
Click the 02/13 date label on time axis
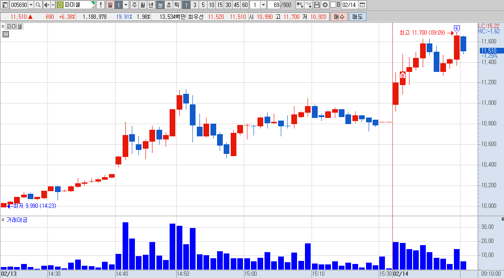pos(8,274)
